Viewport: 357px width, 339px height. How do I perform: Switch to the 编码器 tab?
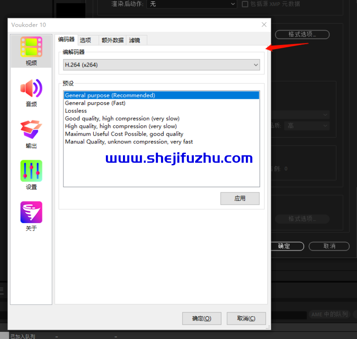pyautogui.click(x=66, y=40)
